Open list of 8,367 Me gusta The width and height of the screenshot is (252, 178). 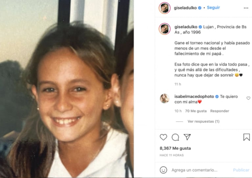[x=175, y=148]
